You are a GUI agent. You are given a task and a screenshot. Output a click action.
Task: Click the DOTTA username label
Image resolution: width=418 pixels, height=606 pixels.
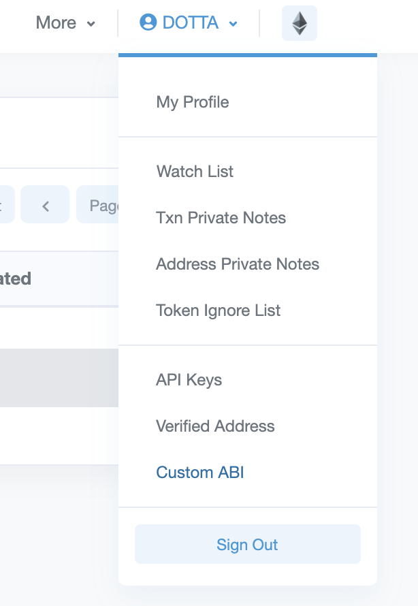coord(191,22)
